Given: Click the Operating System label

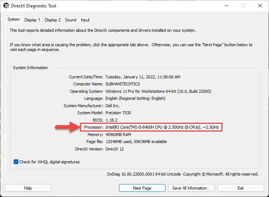Looking at the screenshot, I should pyautogui.click(x=86, y=91).
